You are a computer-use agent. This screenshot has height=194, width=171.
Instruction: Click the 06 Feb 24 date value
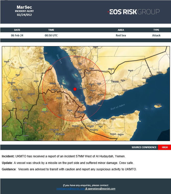coord(17,35)
